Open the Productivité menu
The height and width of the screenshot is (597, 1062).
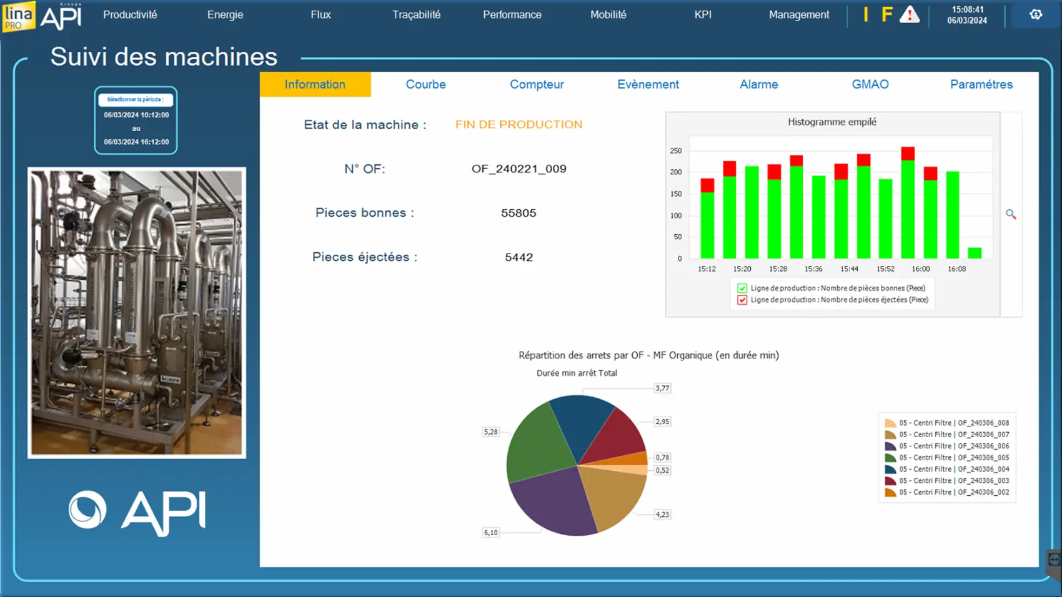130,14
